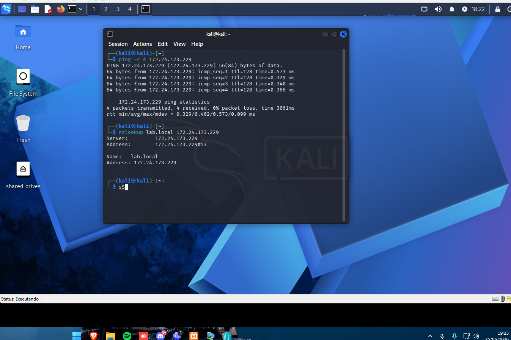The width and height of the screenshot is (511, 340).
Task: Switch to workspace 4
Action: tap(130, 9)
